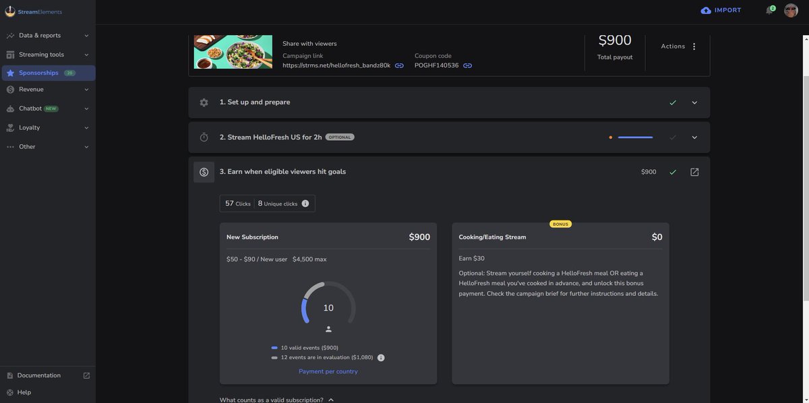Click the HelloFresh campaign thumbnail image
The image size is (809, 403).
(233, 52)
